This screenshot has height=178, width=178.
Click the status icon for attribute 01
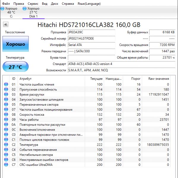[x=6, y=84]
